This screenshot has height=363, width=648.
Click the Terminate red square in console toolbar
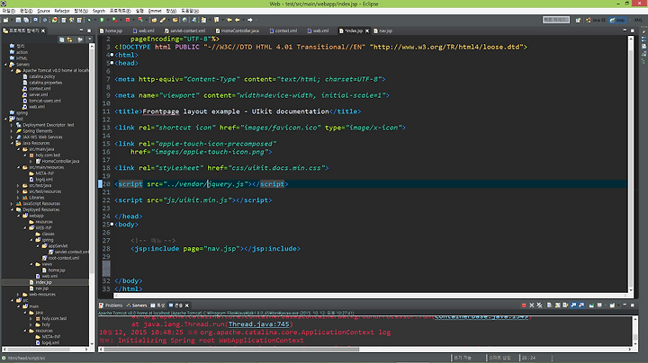(x=524, y=305)
